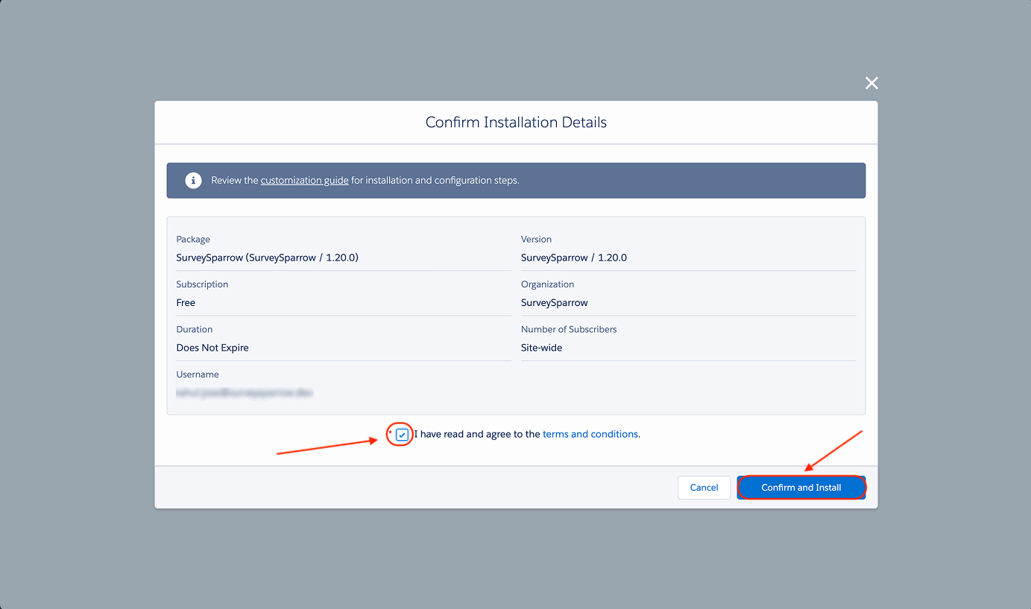Open the terms and conditions link

[590, 434]
